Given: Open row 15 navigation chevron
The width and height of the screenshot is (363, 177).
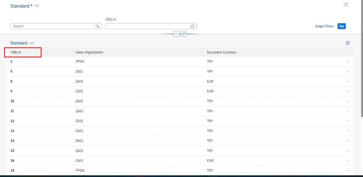Looking at the screenshot, I should click(x=348, y=151).
